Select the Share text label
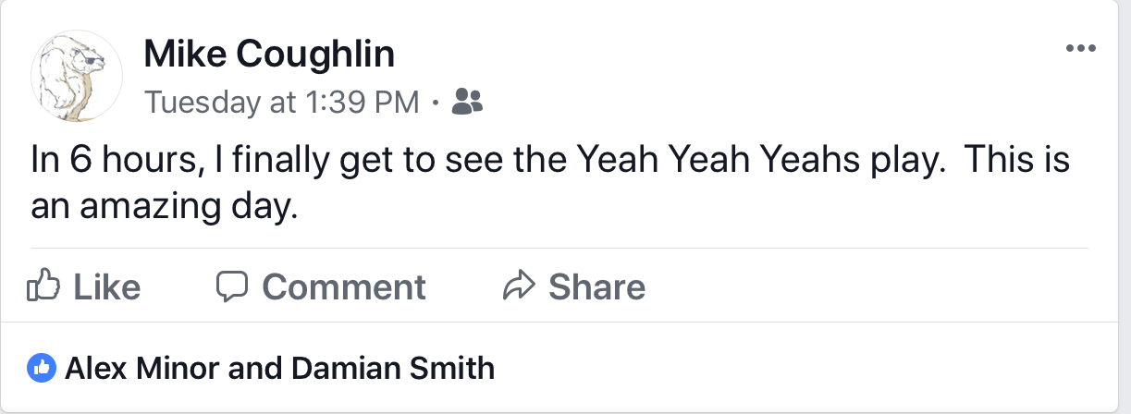This screenshot has height=414, width=1131. 596,287
